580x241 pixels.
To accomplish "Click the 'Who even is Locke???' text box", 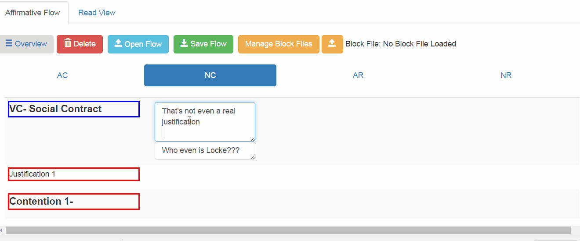I will 205,151.
